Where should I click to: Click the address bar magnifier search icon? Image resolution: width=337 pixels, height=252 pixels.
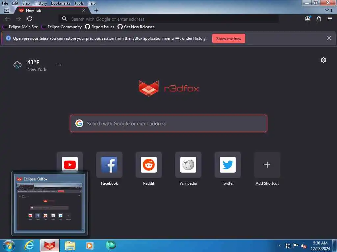point(64,19)
